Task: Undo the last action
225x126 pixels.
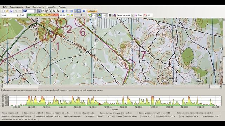Action: tap(16, 11)
